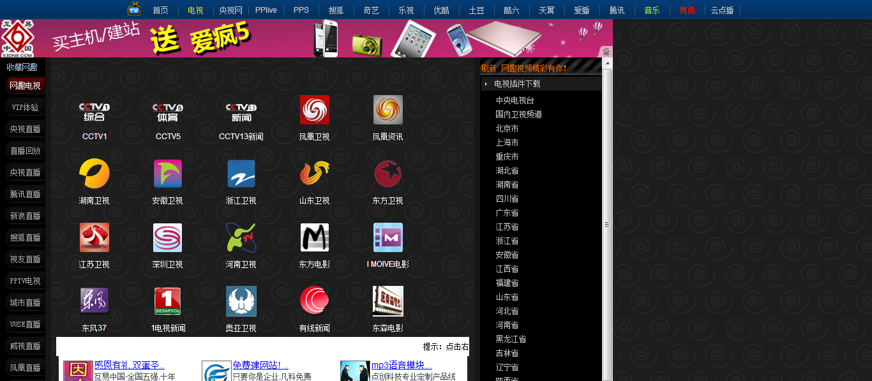Open the 东方电影 M icon
The image size is (872, 381).
coord(315,237)
